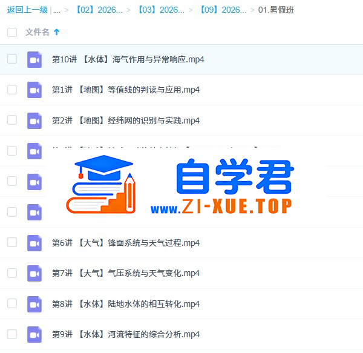Open file 第8讲 【水体】陆地水体的相互转化.mp4
The image size is (363, 353).
[x=126, y=304]
